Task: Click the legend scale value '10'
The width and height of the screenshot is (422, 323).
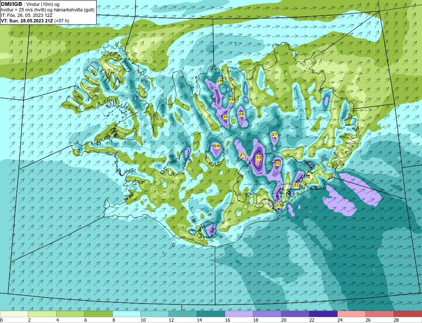Action: (143, 320)
